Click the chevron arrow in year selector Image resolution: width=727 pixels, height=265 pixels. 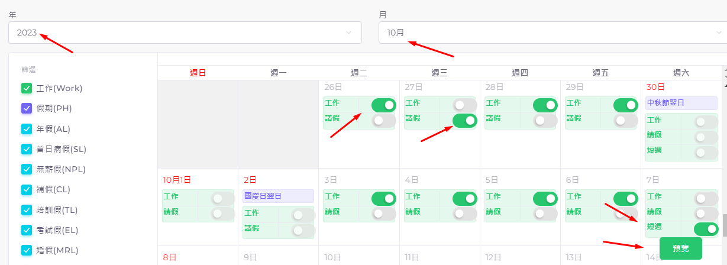[349, 33]
